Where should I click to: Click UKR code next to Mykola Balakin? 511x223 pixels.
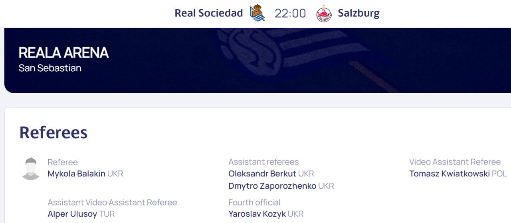(x=115, y=174)
